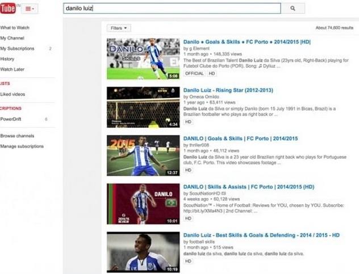Click Browse channels link
359x274 pixels.
coord(17,136)
